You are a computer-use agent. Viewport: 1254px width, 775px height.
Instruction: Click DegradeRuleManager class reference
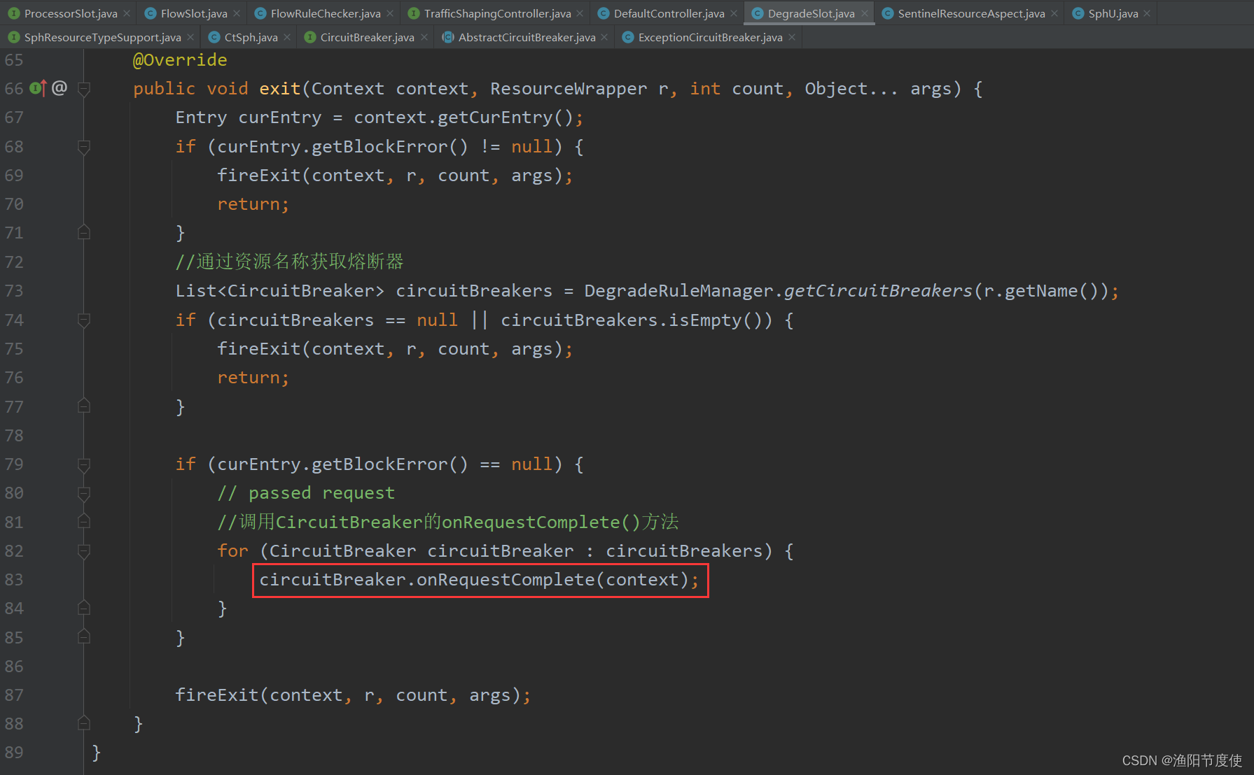coord(678,291)
